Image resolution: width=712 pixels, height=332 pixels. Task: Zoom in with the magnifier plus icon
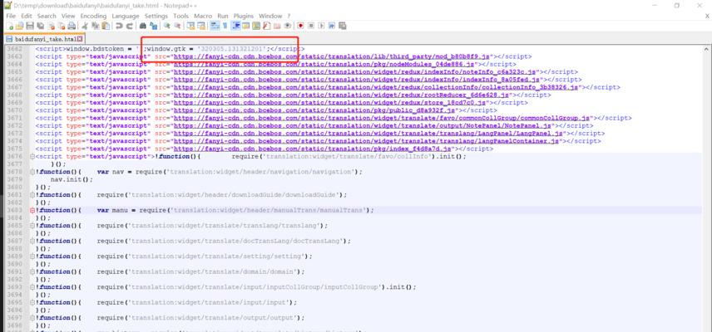point(167,26)
